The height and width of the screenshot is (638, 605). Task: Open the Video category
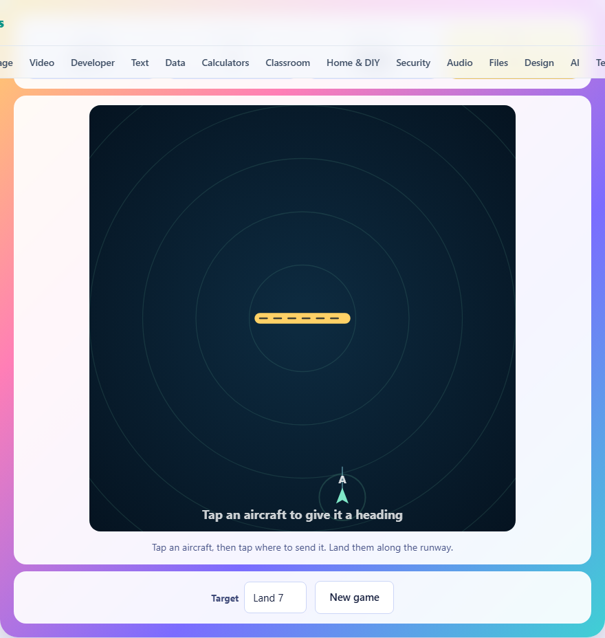pyautogui.click(x=41, y=63)
